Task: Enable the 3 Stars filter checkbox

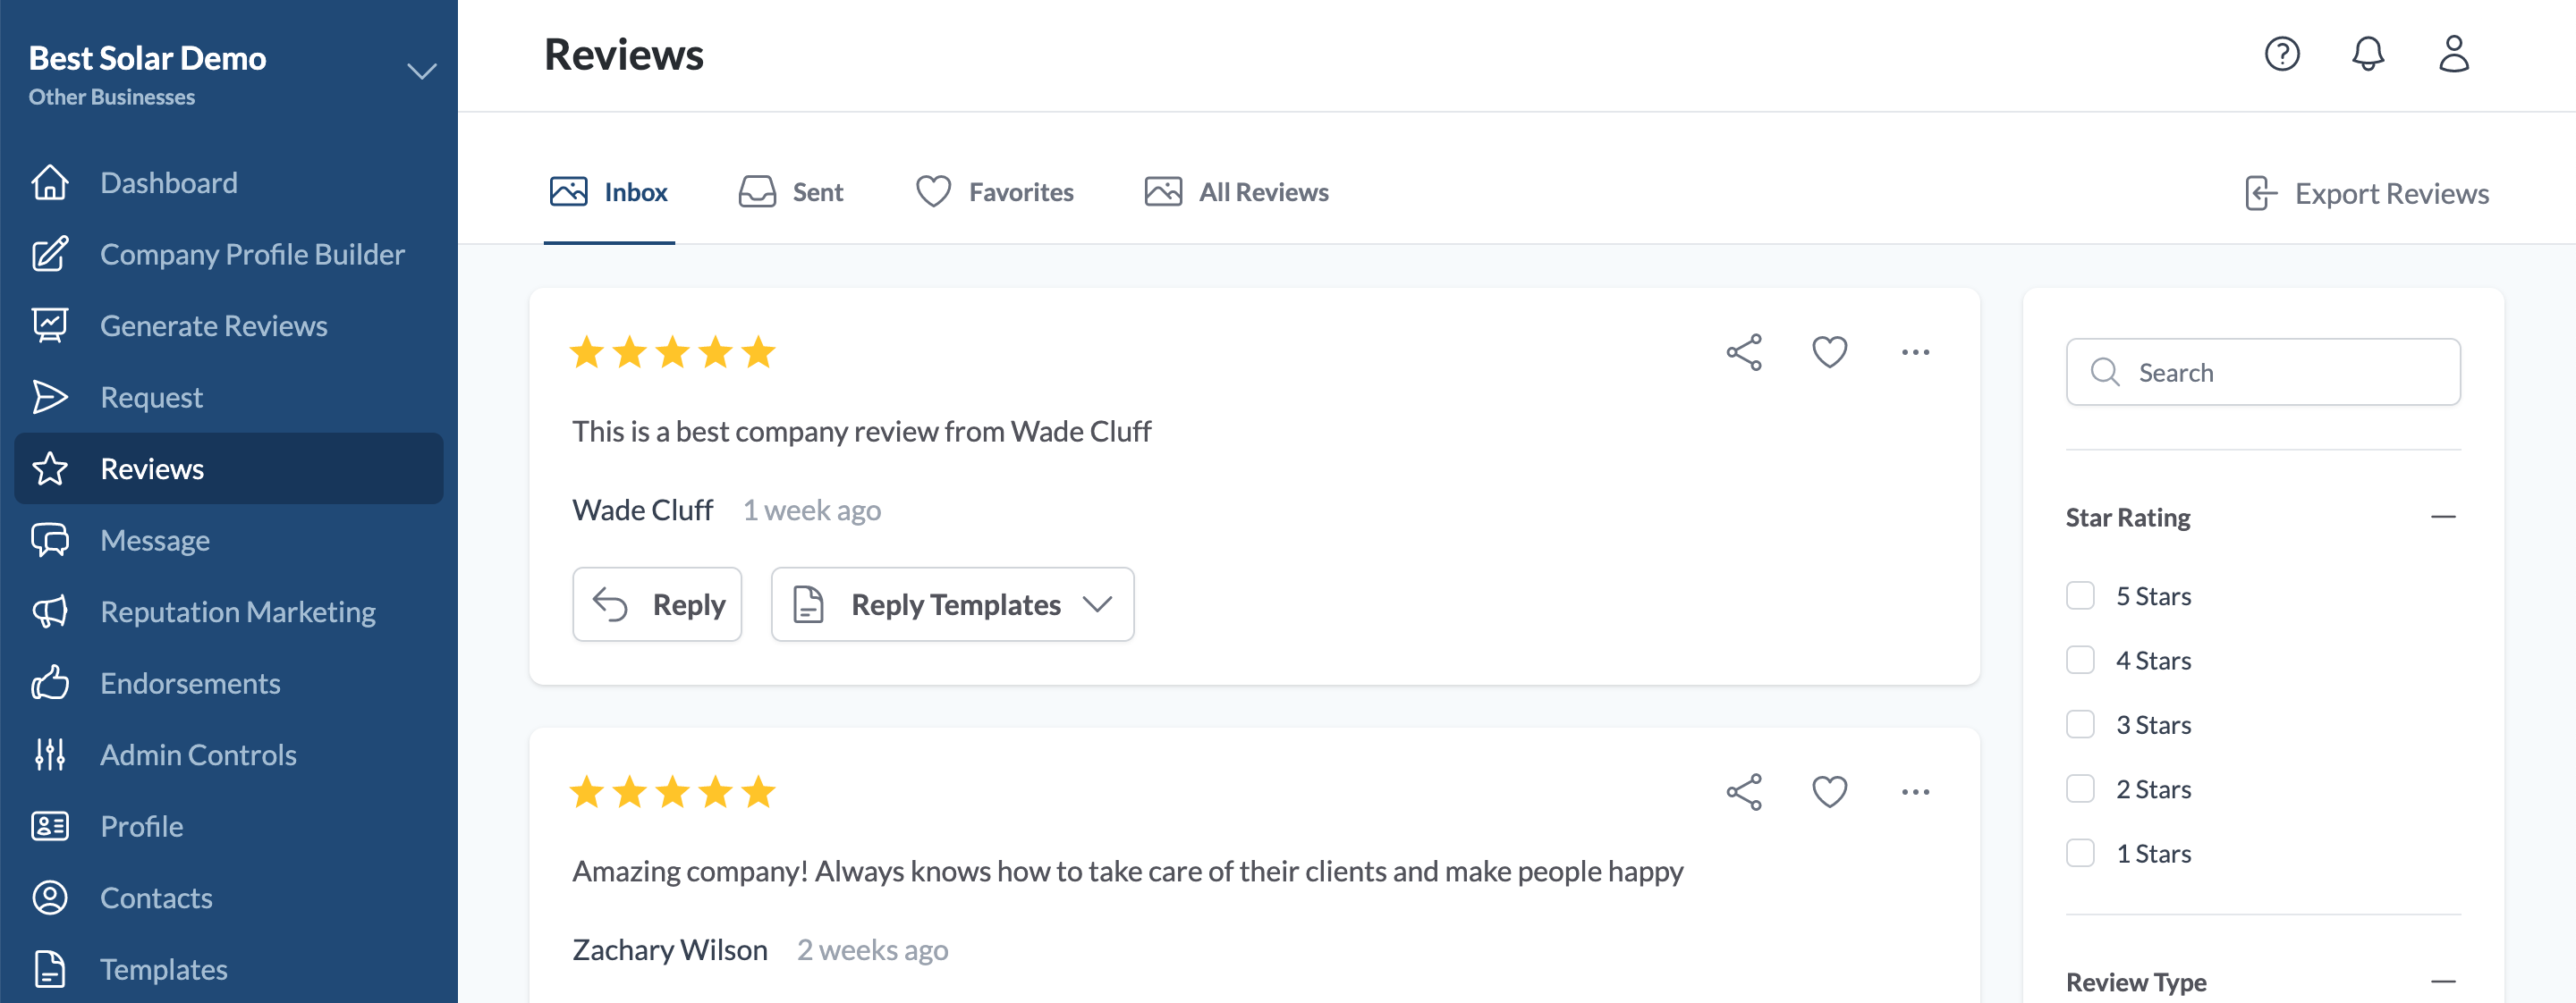Action: [2080, 725]
